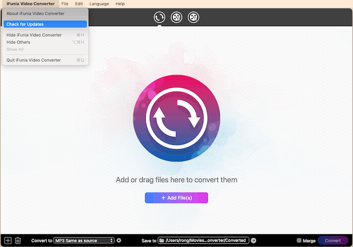Image resolution: width=353 pixels, height=247 pixels.
Task: Click Quit iFunia Video Converter
Action: coord(34,60)
